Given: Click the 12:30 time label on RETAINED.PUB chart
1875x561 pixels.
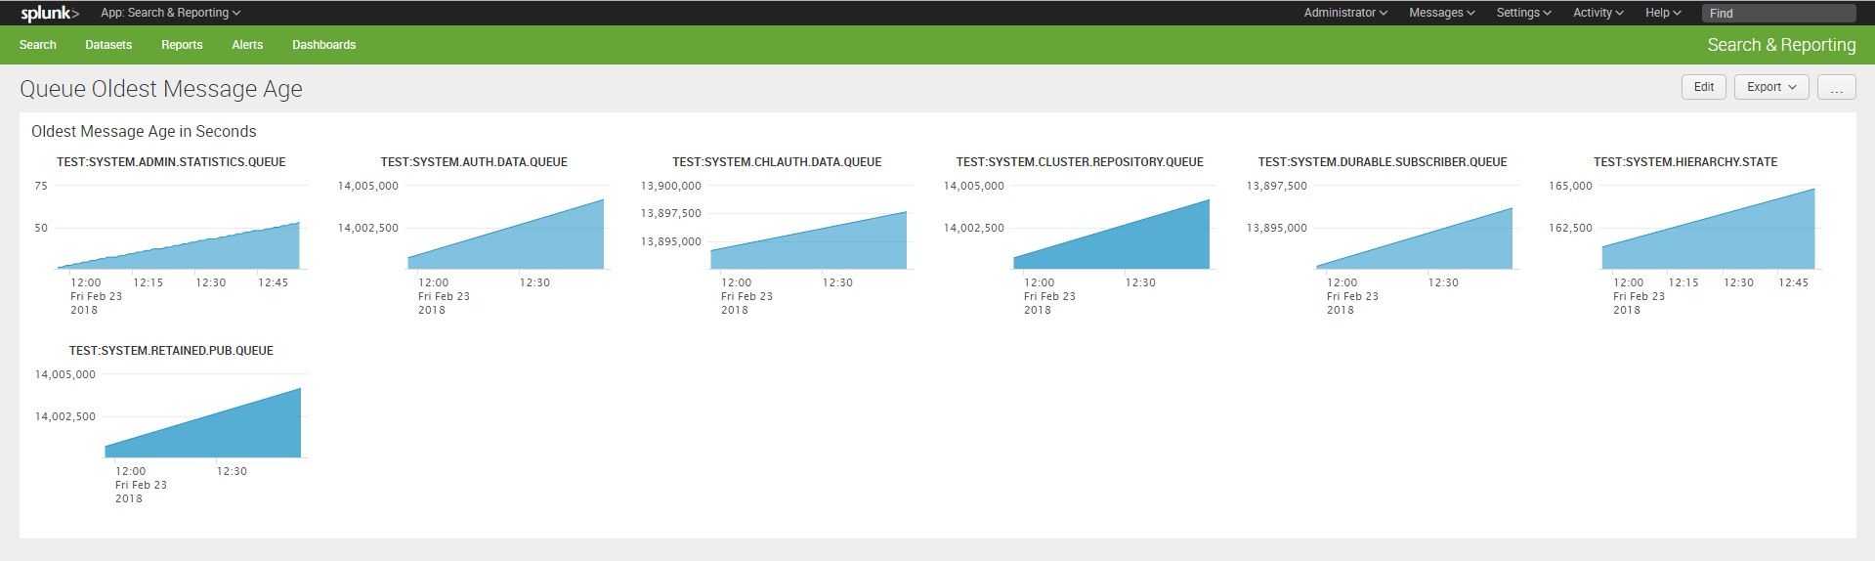Looking at the screenshot, I should click(x=232, y=471).
